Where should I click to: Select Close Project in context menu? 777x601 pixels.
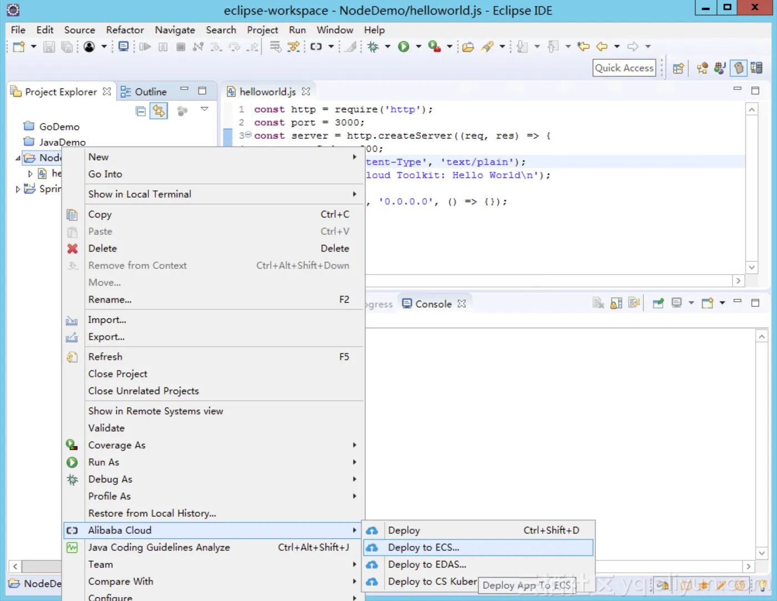(214, 373)
